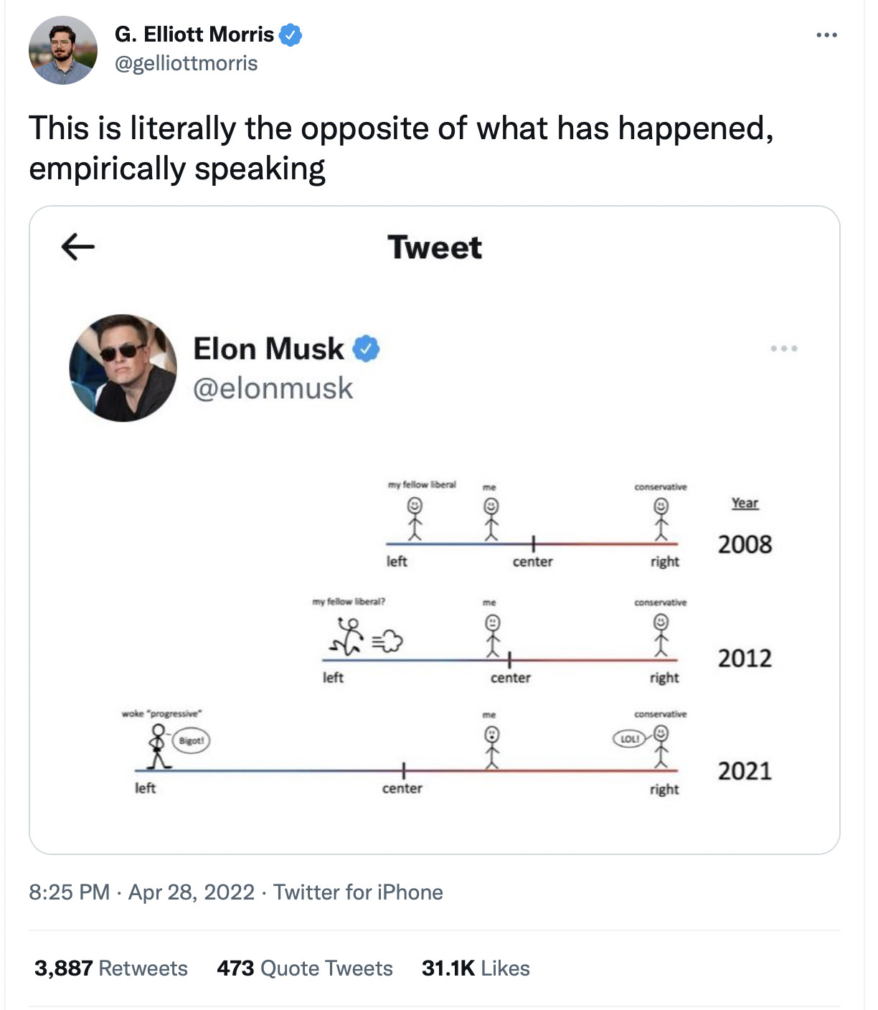Open @gelliottmorris handle link
Image resolution: width=878 pixels, height=1010 pixels.
(186, 63)
